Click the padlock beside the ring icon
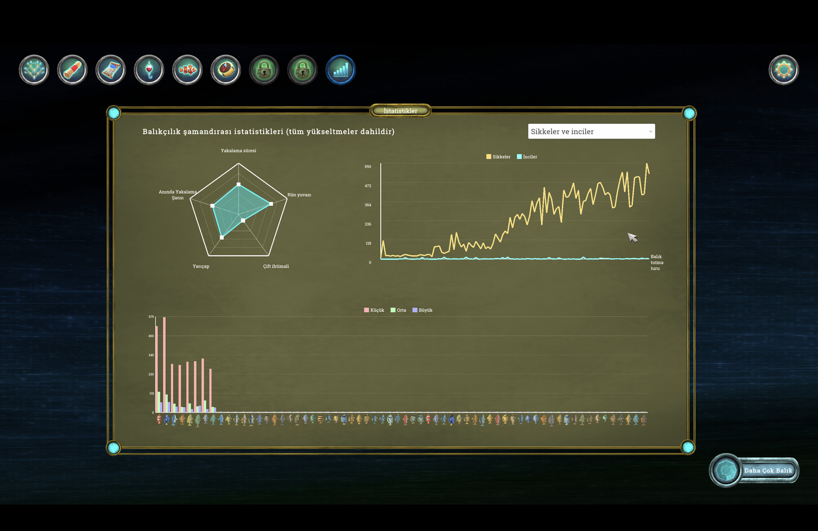Screen dimensions: 818x531 click(264, 70)
